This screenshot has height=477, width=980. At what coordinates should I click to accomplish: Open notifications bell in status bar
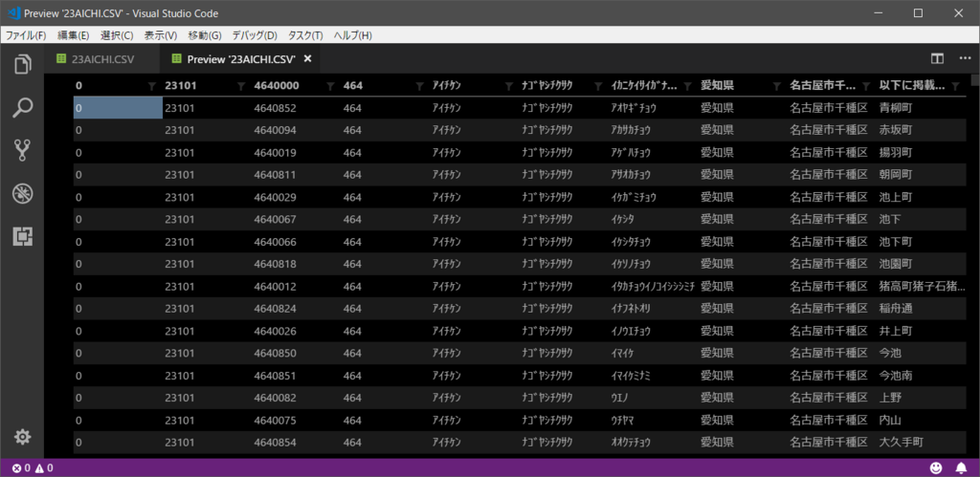coord(961,467)
